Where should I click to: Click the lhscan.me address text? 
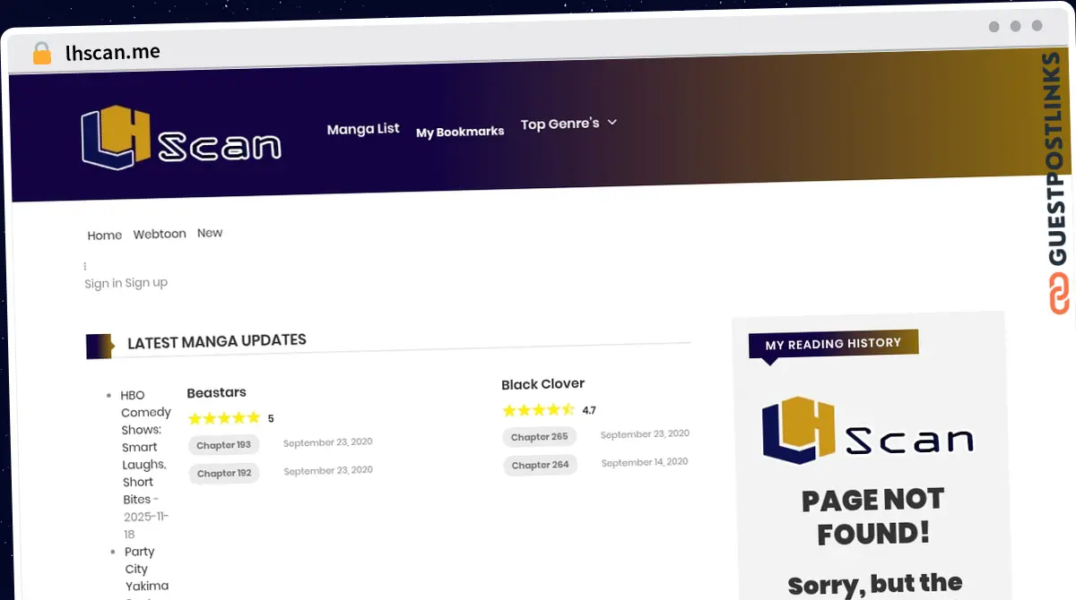pyautogui.click(x=113, y=53)
